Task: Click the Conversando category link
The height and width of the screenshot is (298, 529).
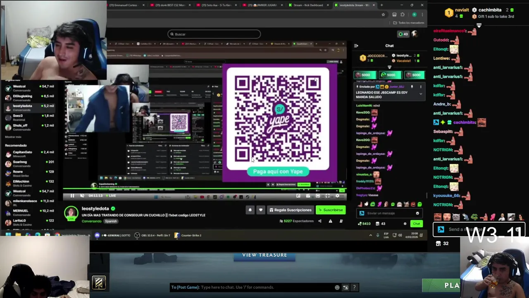Action: tap(91, 221)
